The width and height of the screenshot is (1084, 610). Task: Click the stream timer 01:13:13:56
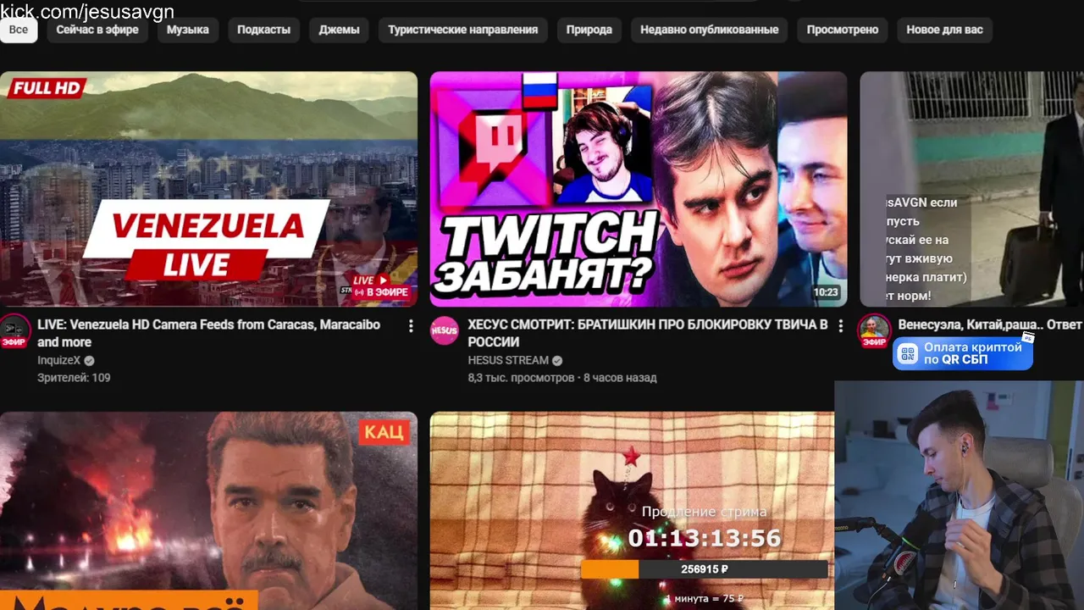[x=705, y=538]
